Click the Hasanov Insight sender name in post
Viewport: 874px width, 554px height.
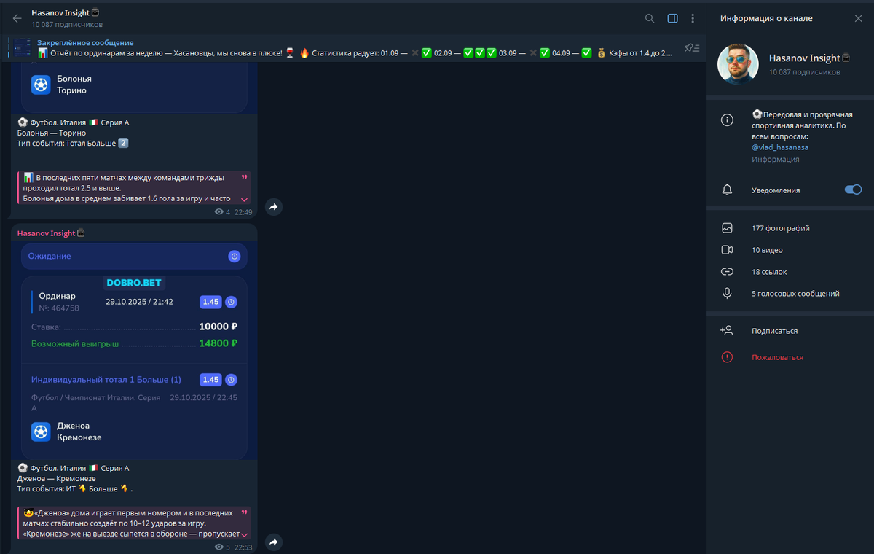coord(46,233)
